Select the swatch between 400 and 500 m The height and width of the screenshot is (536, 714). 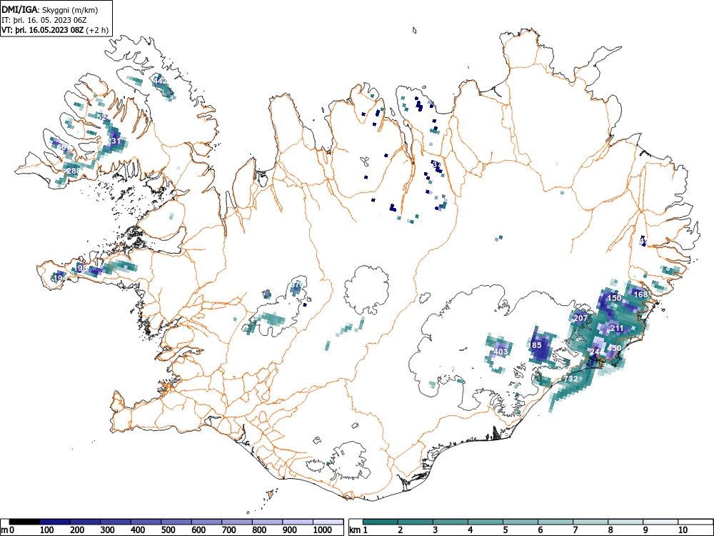click(146, 522)
